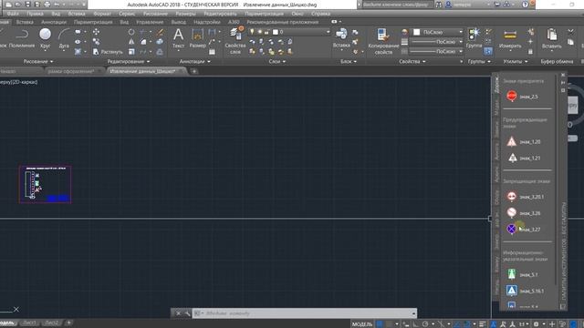The height and width of the screenshot is (328, 584).
Task: Switch to the Вставка ribbon tab
Action: click(x=25, y=22)
